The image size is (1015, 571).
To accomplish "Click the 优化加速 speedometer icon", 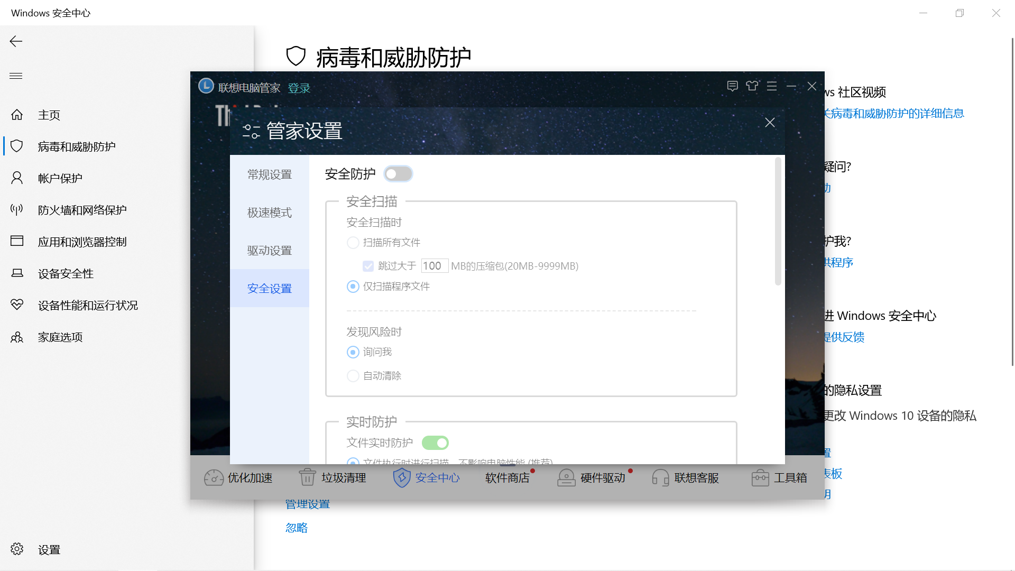I will tap(214, 477).
